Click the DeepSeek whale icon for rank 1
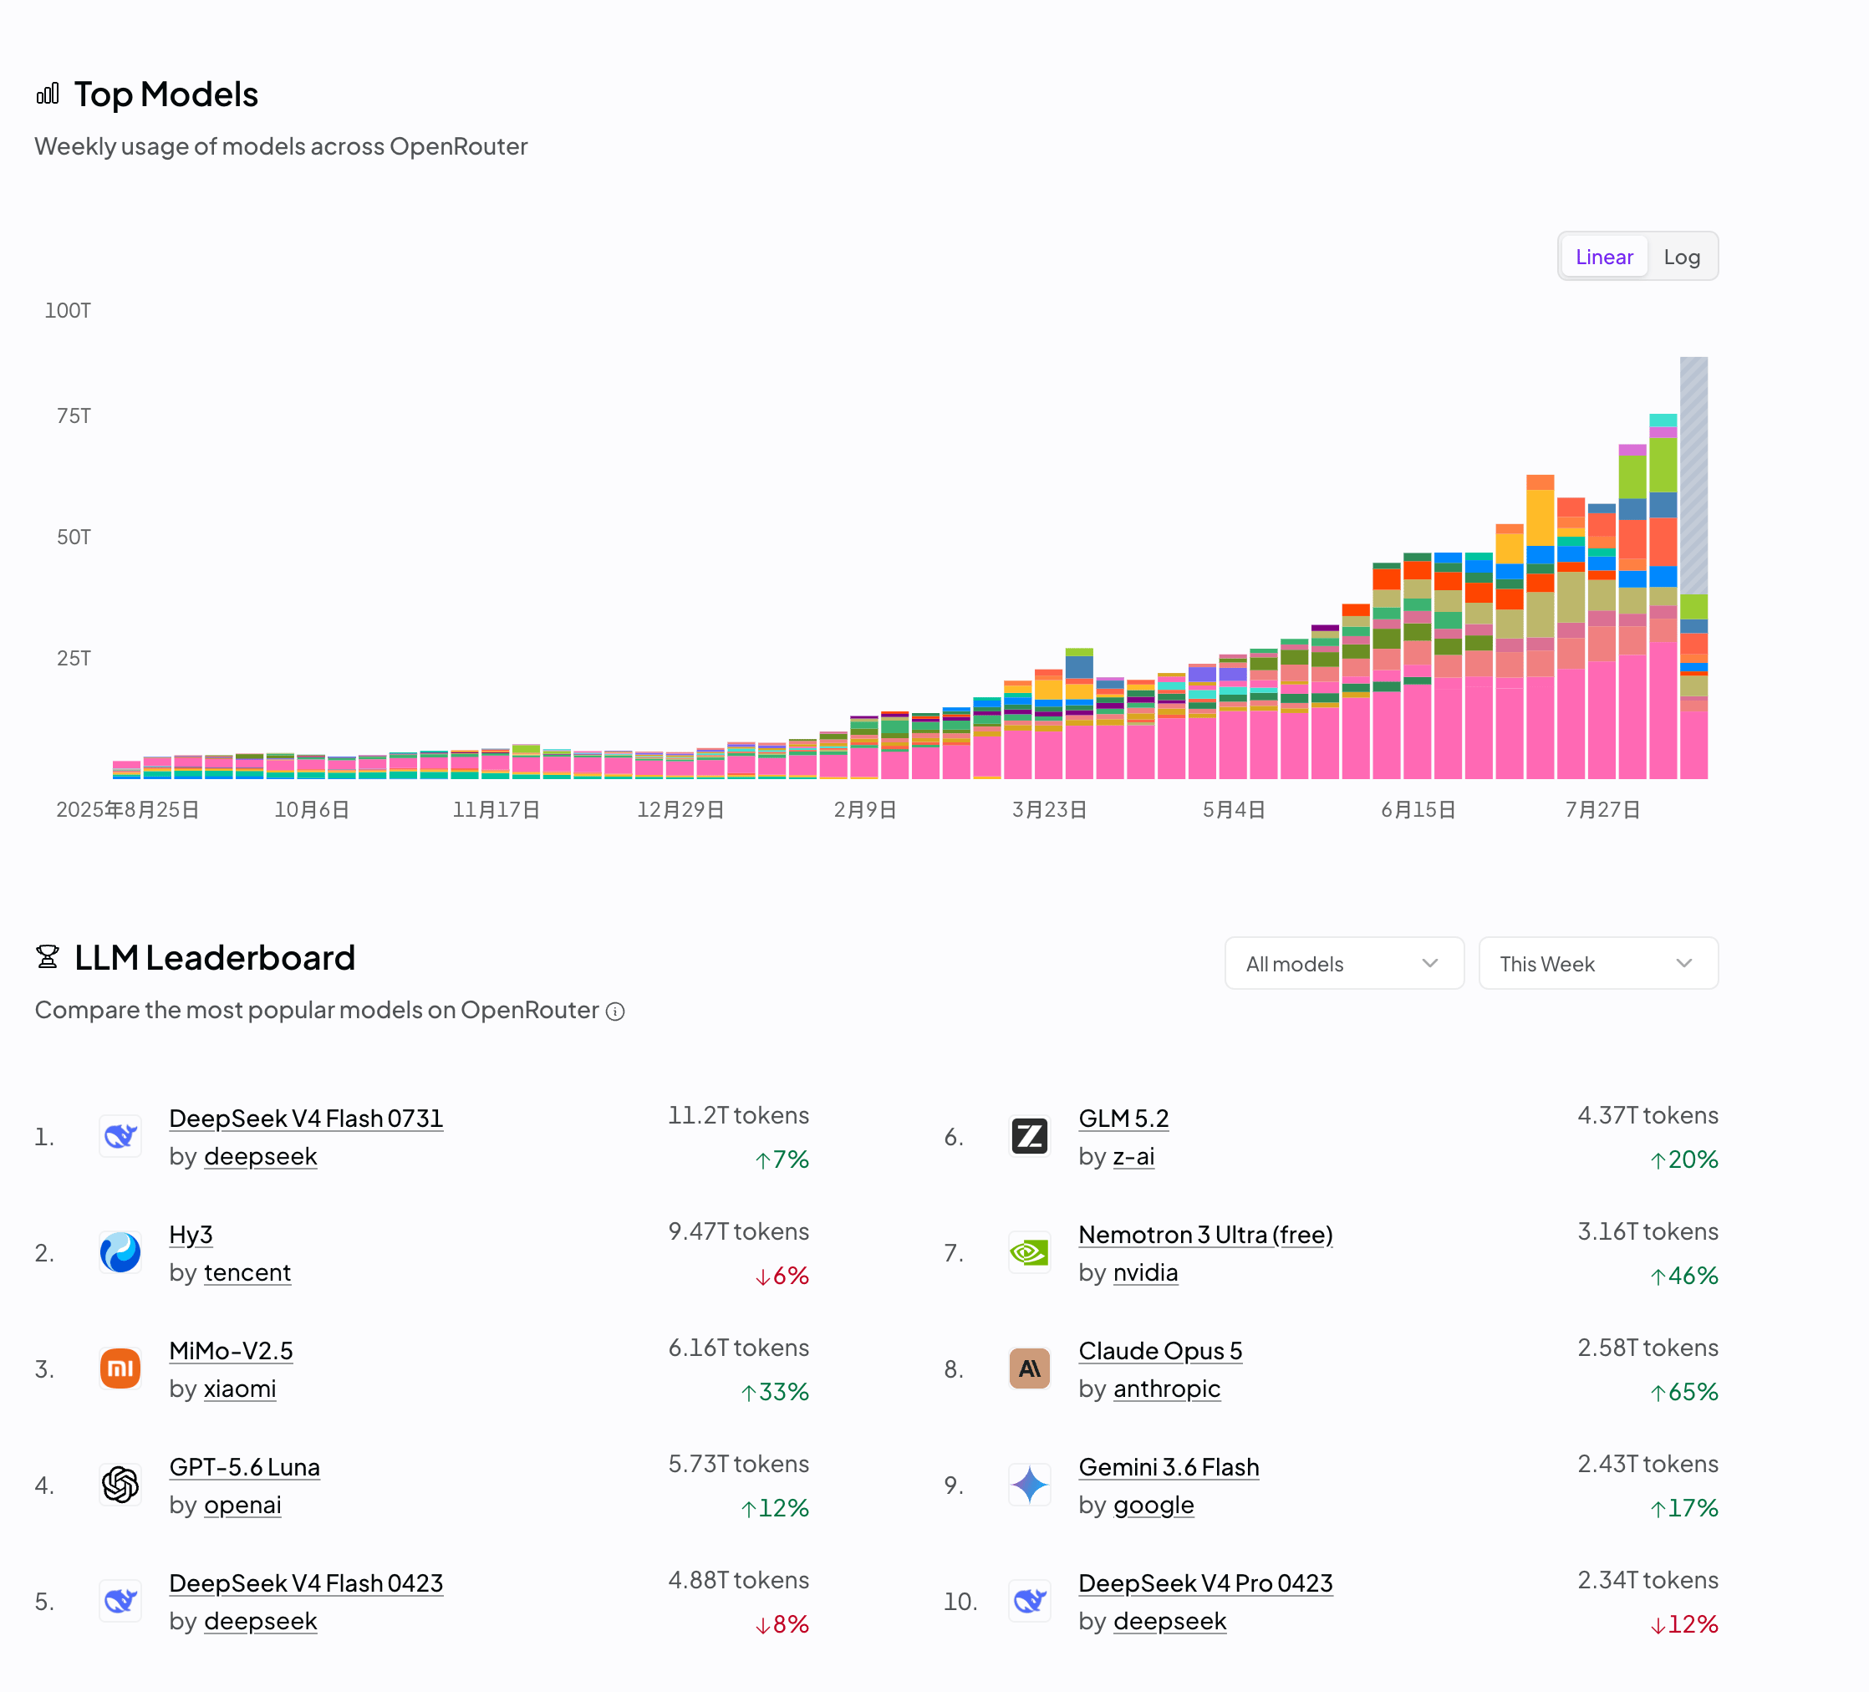Screen dimensions: 1869x1692 tap(120, 1137)
